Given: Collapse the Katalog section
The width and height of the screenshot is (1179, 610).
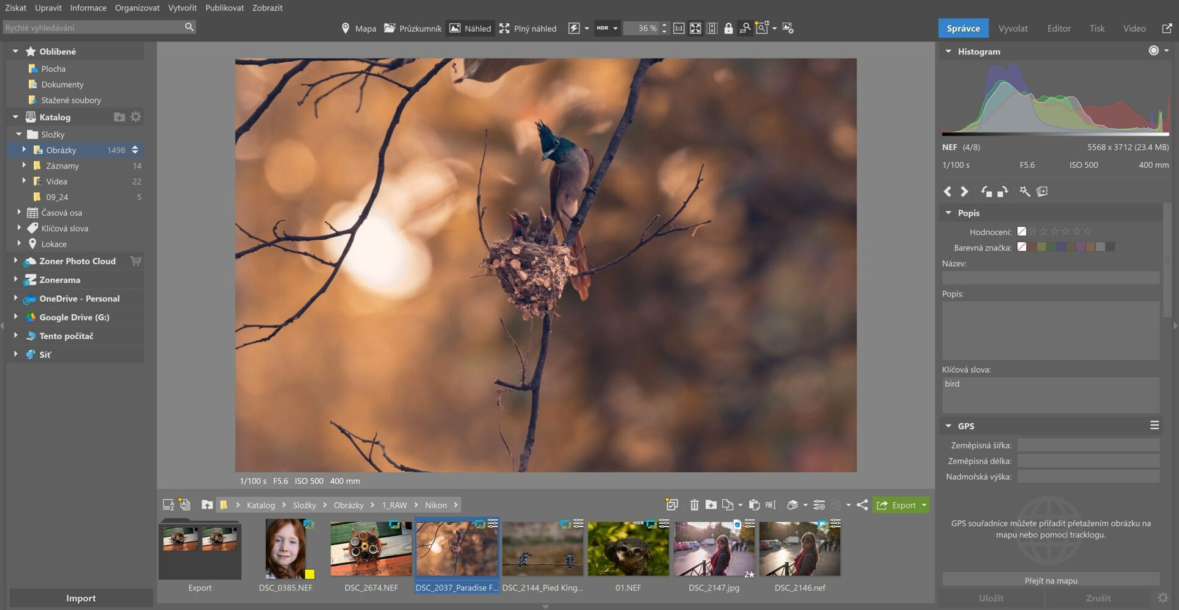Looking at the screenshot, I should 15,117.
